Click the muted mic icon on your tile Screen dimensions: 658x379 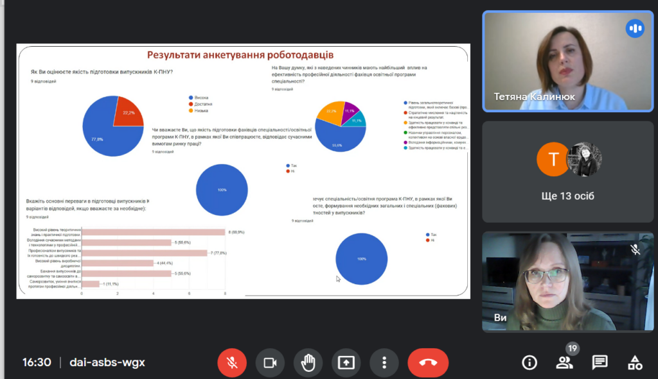(x=635, y=249)
